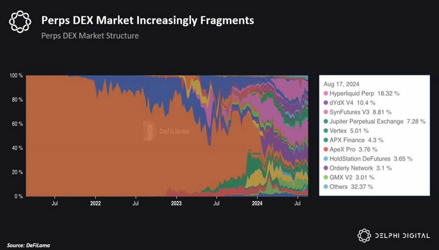
Task: Click the Aug 17, 2024 date label
Action: coord(341,84)
